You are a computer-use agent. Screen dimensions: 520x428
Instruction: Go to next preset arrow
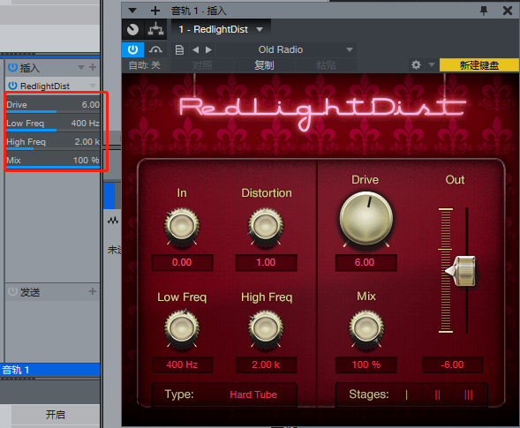[208, 50]
